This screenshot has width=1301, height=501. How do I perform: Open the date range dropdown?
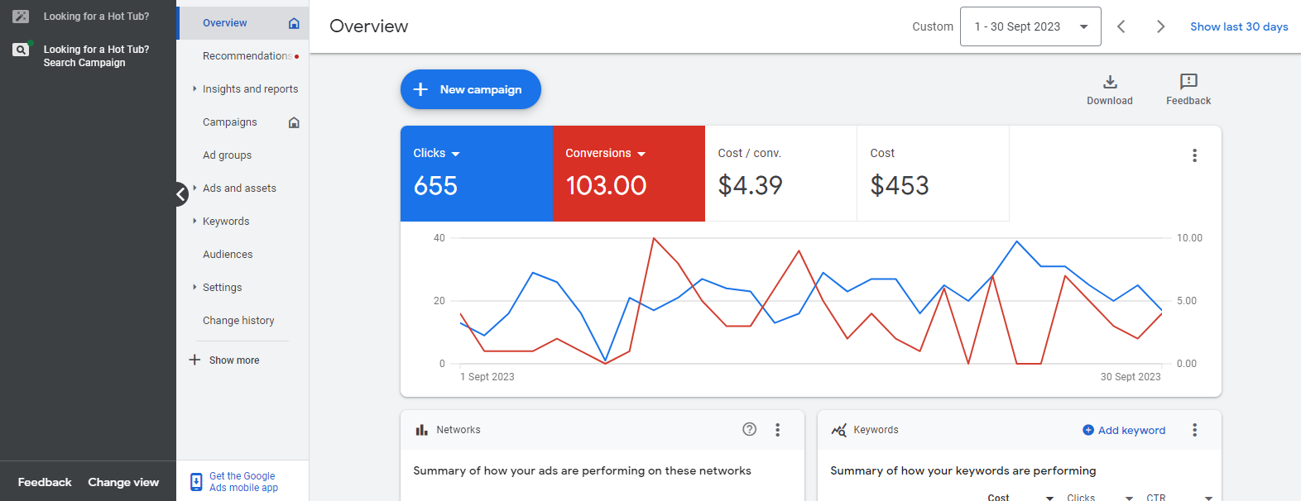(1030, 26)
